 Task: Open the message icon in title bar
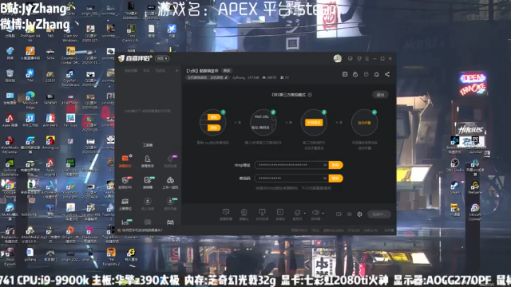[x=350, y=58]
